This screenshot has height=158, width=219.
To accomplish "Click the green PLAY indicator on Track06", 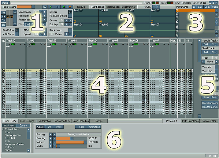I will click(x=136, y=44).
